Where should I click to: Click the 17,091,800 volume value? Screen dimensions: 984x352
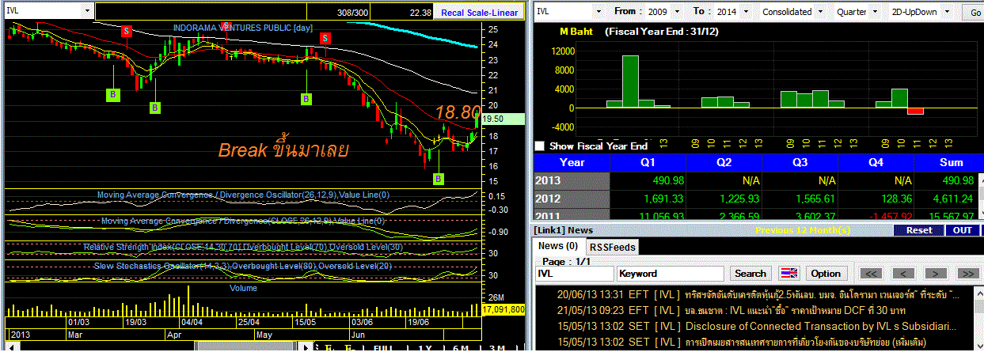coord(503,310)
